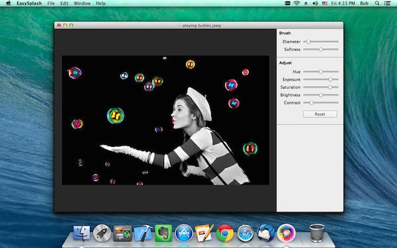The height and width of the screenshot is (248, 397).
Task: Open the Trash in the dock
Action: [317, 233]
